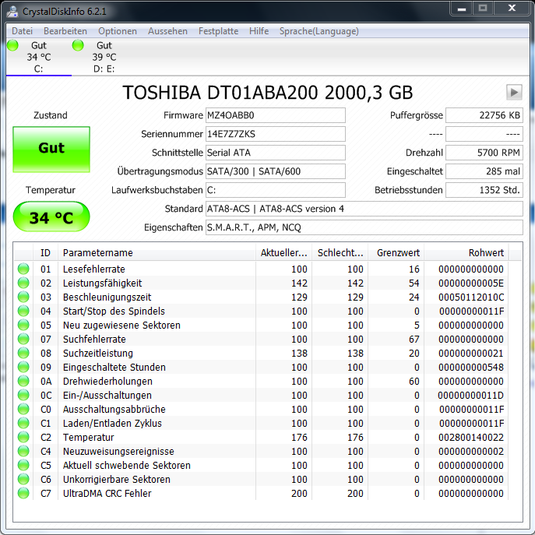Screen dimensions: 535x535
Task: Click the Standard field ATA8-ACS
Action: [x=364, y=209]
